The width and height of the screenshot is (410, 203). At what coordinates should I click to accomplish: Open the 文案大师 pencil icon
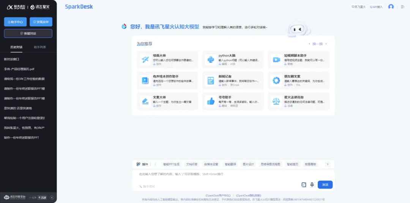point(145,101)
